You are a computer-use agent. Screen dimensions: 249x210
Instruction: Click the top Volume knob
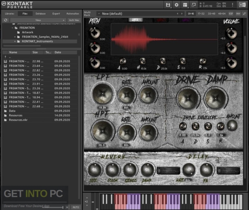click(x=232, y=33)
